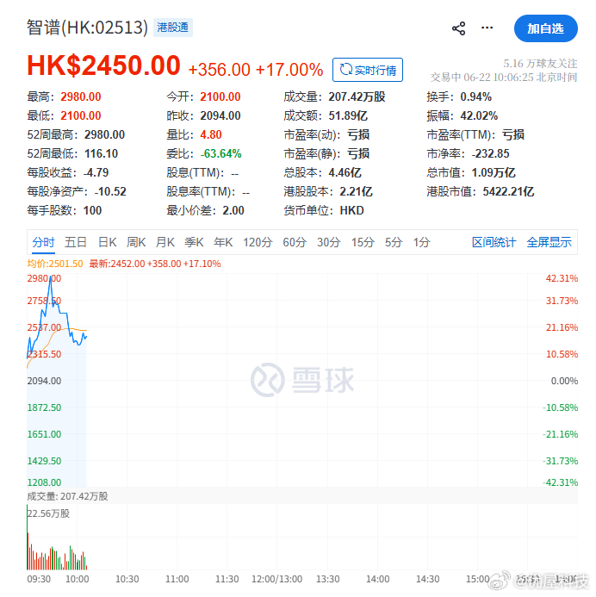
Task: Switch to the 五日 chart tab
Action: [75, 242]
